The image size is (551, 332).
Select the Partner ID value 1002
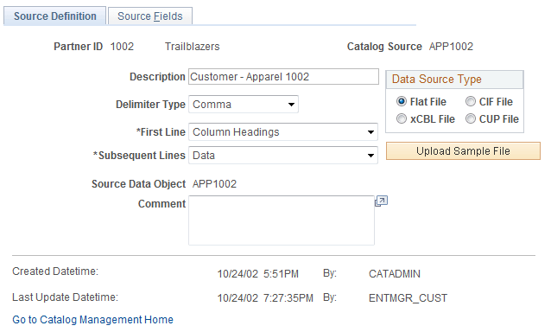122,47
